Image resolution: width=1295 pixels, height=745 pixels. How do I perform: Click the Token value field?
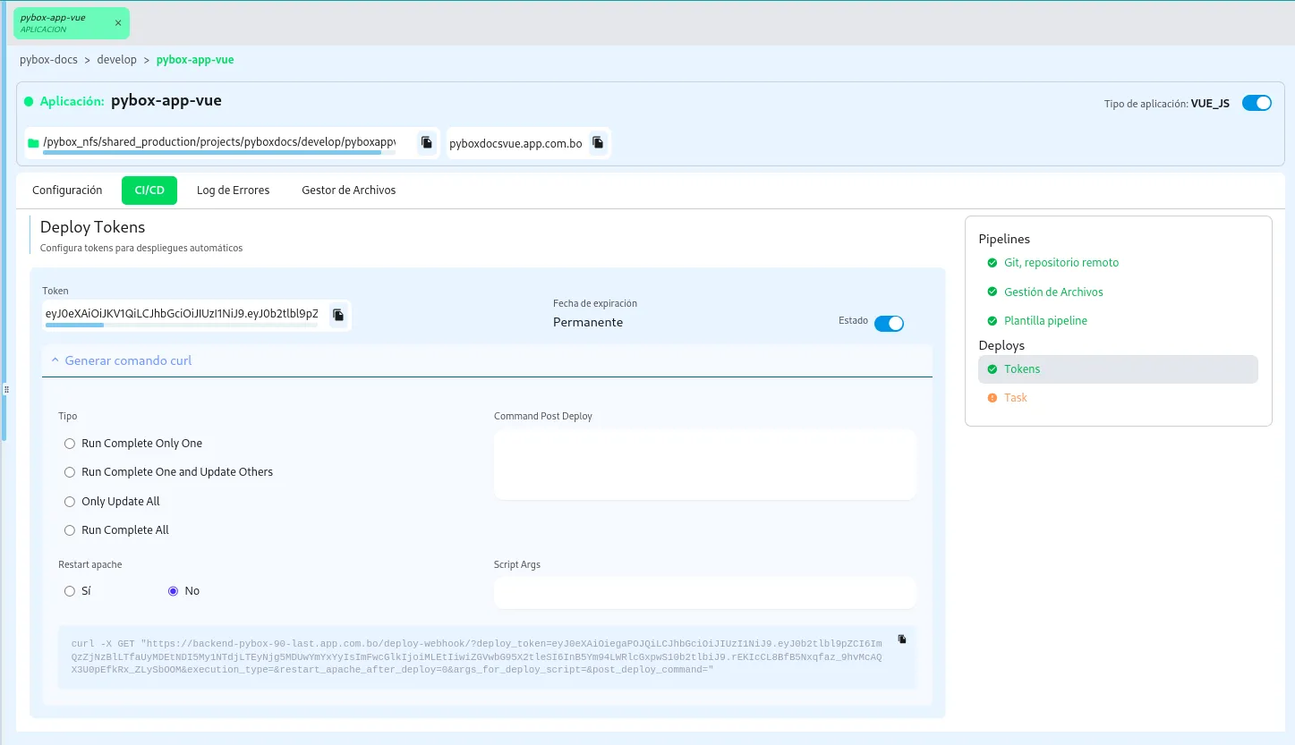(182, 314)
